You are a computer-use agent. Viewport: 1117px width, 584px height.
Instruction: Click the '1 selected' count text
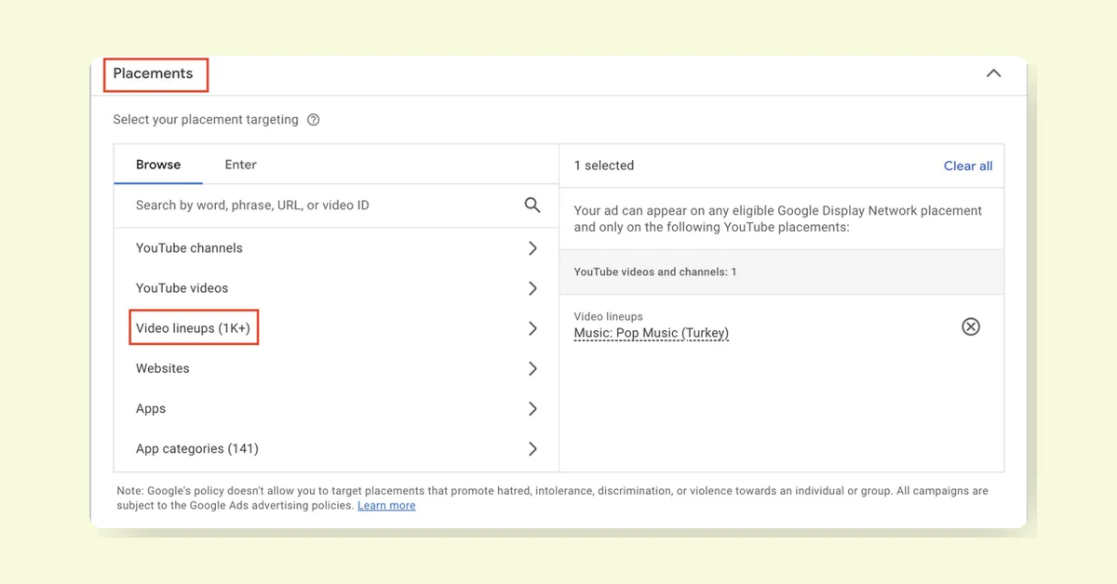tap(604, 166)
